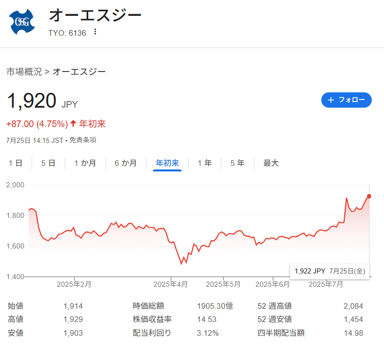Click the オーエスジー title heading
The width and height of the screenshot is (384, 348).
95,15
